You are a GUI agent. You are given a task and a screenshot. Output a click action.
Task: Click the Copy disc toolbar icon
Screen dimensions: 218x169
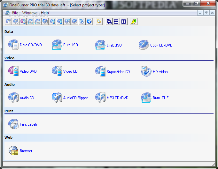click(74, 21)
